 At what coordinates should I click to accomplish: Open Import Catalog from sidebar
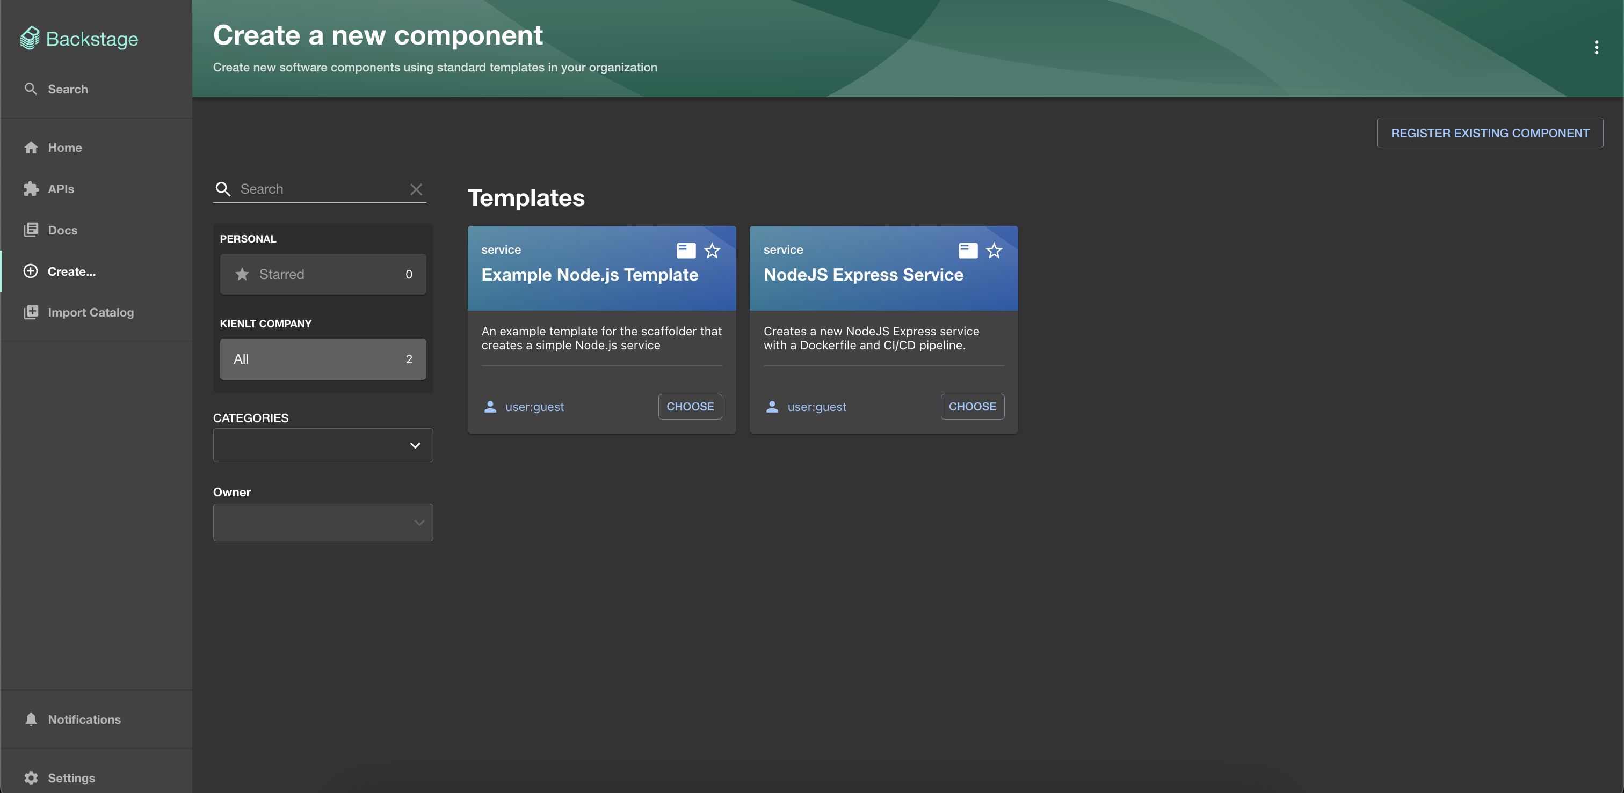point(90,312)
